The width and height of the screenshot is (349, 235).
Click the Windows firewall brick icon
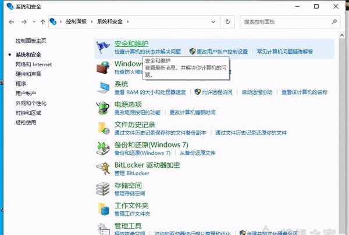tap(103, 67)
